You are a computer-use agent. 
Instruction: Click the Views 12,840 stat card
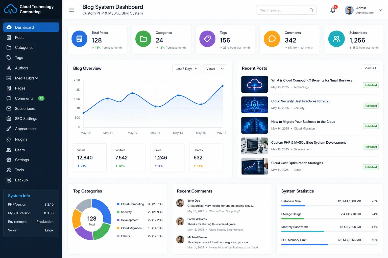[90, 158]
